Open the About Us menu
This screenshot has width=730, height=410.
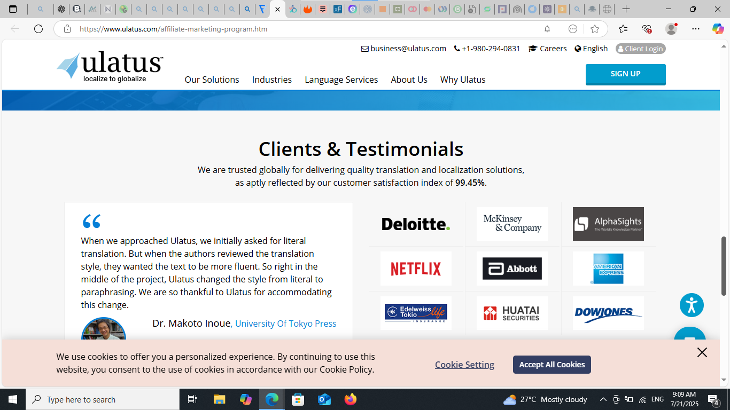tap(409, 80)
